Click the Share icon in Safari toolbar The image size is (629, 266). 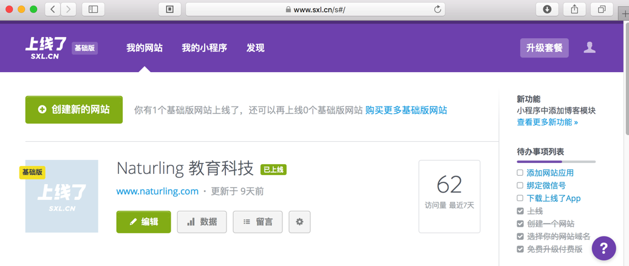[574, 9]
